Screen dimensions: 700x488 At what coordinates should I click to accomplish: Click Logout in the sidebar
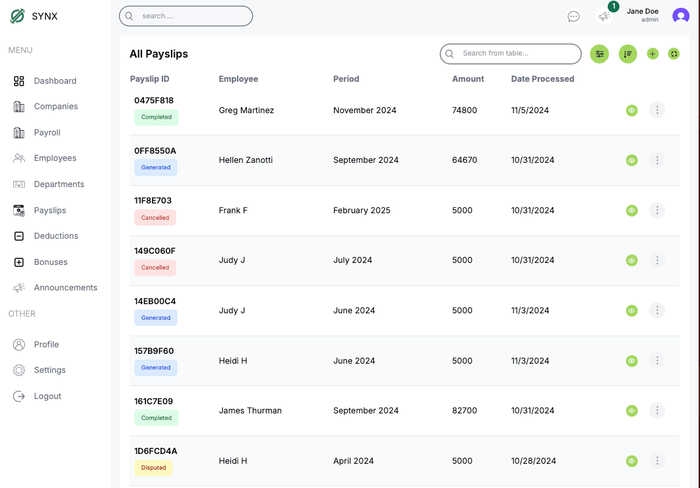click(47, 396)
